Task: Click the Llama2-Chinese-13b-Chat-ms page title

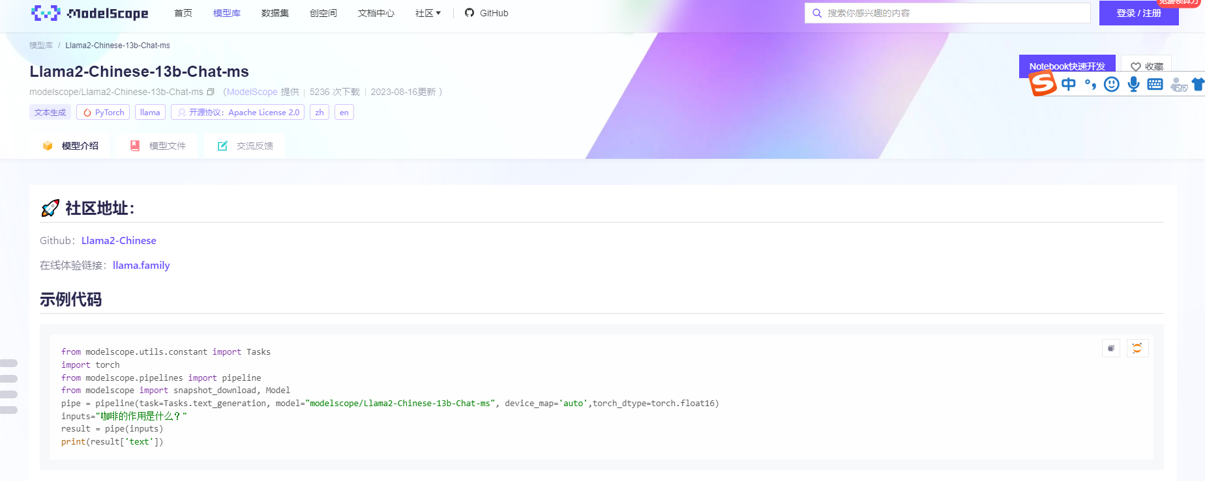Action: click(139, 72)
